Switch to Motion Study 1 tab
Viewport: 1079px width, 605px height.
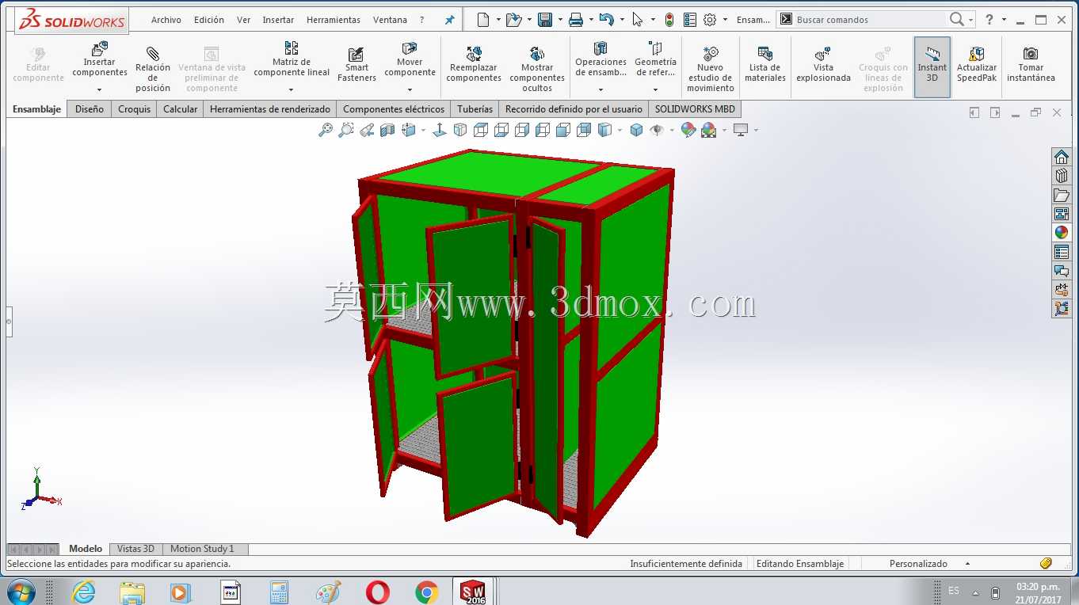[202, 549]
